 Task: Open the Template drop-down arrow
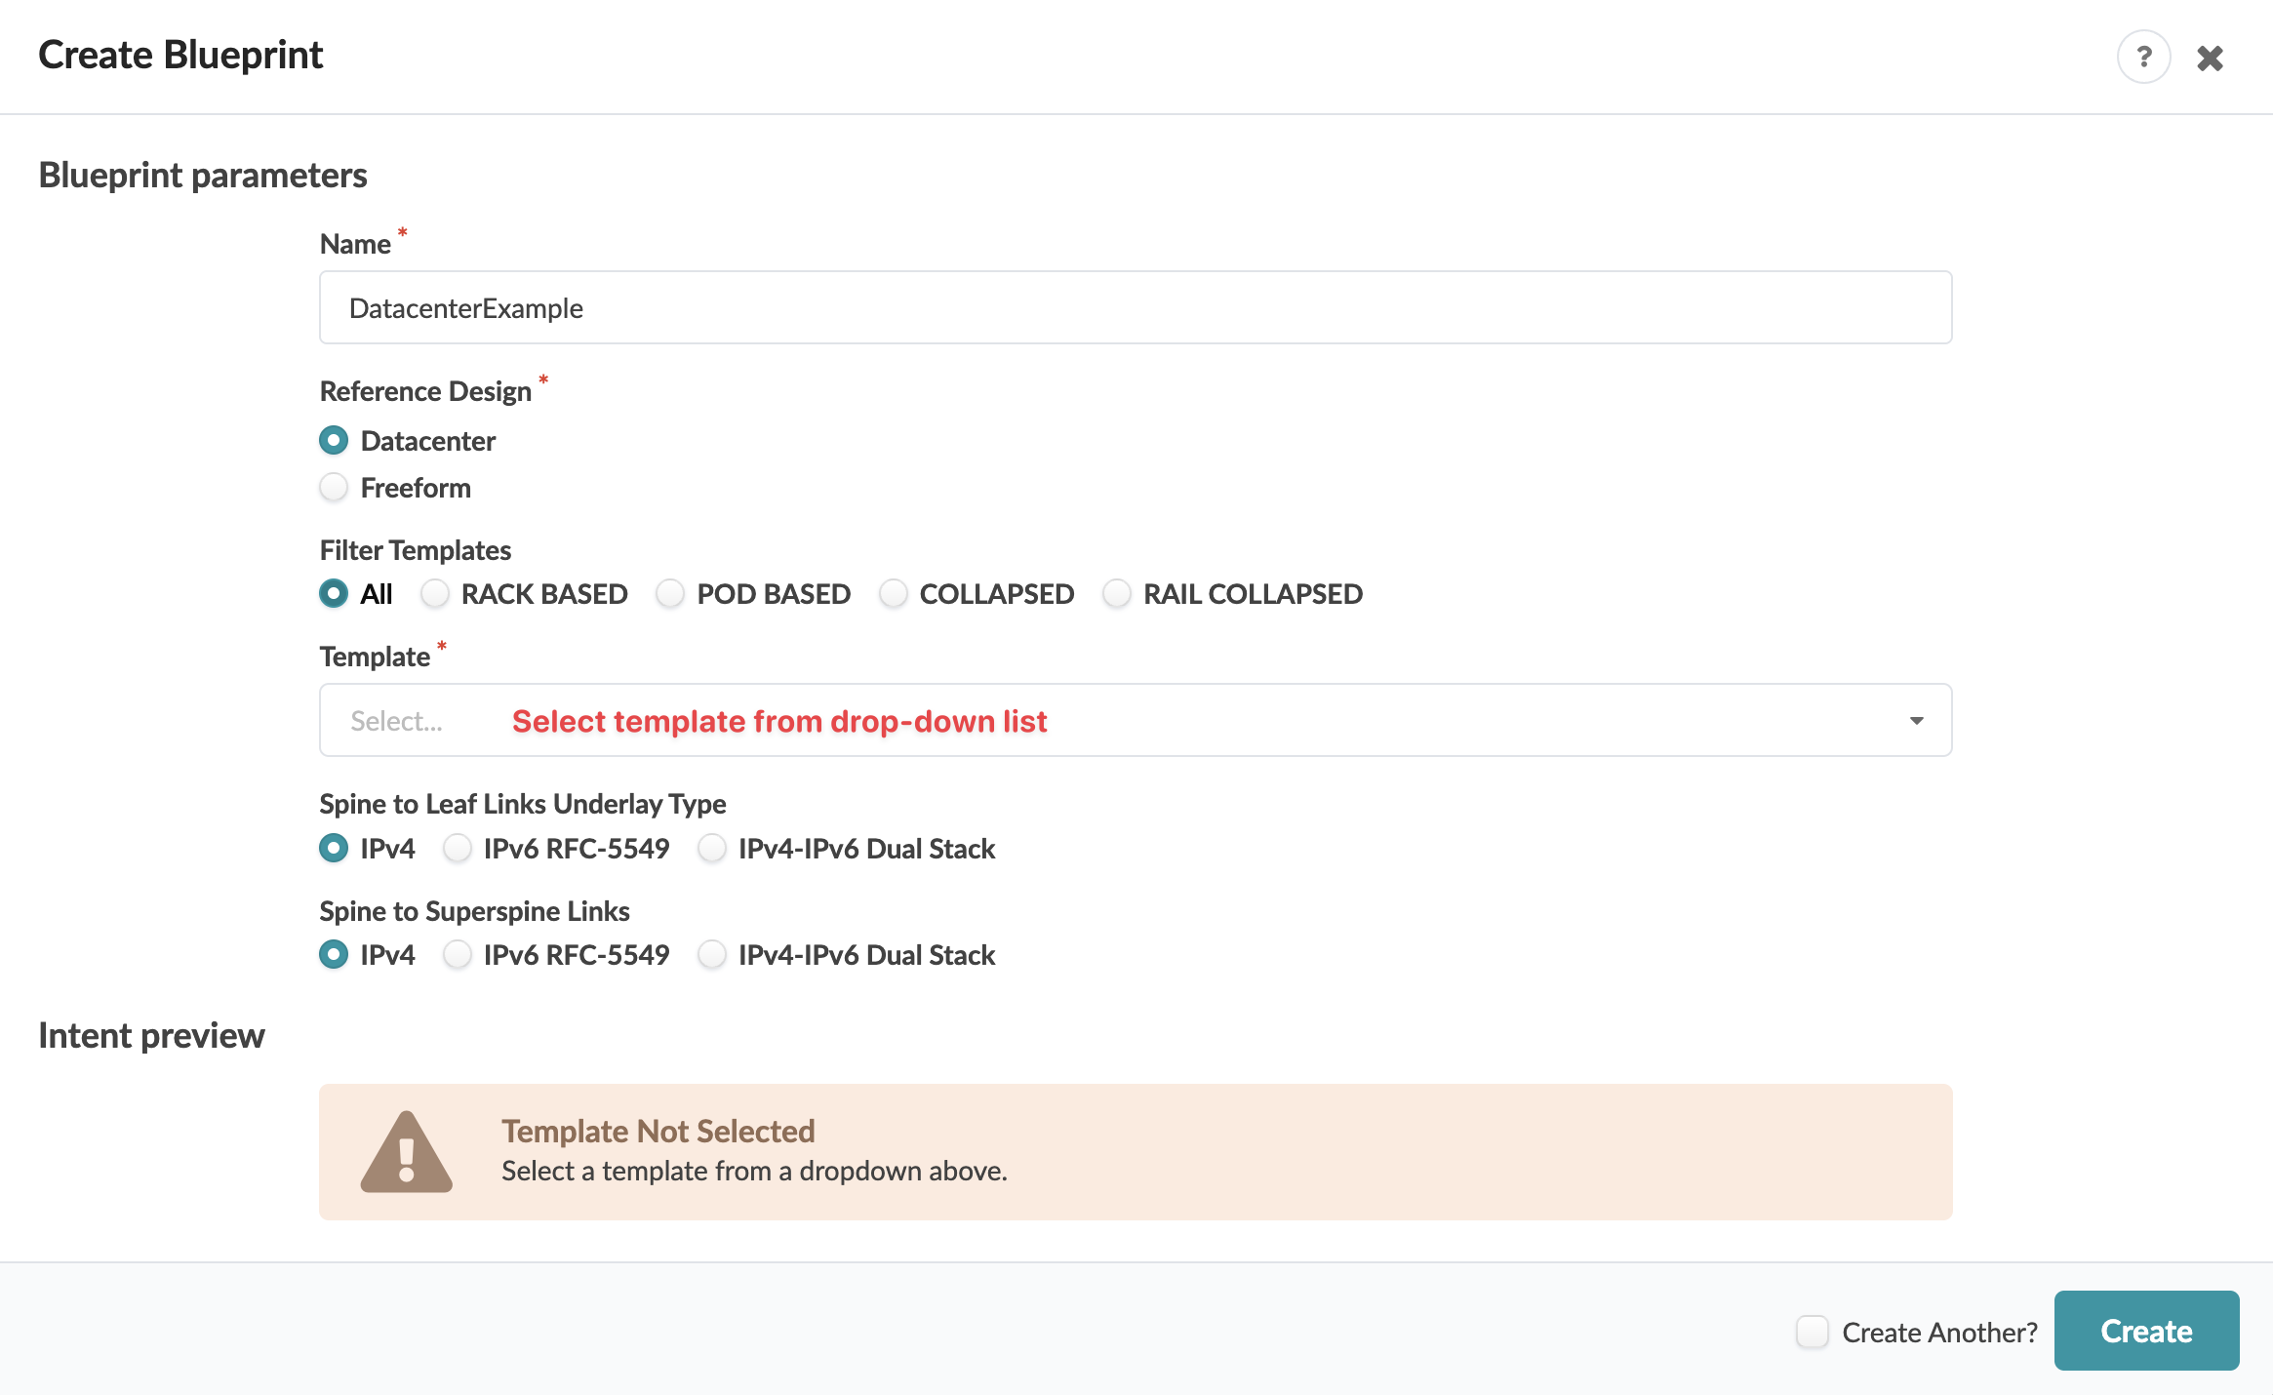pyautogui.click(x=1916, y=721)
